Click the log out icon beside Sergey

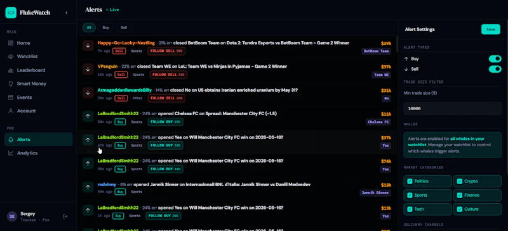coord(65,216)
